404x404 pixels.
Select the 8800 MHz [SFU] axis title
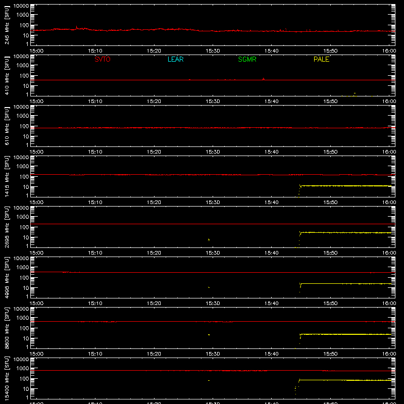(x=7, y=328)
